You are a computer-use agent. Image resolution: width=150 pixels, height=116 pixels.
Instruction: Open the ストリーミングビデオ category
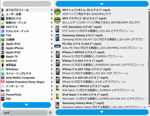pos(27,73)
